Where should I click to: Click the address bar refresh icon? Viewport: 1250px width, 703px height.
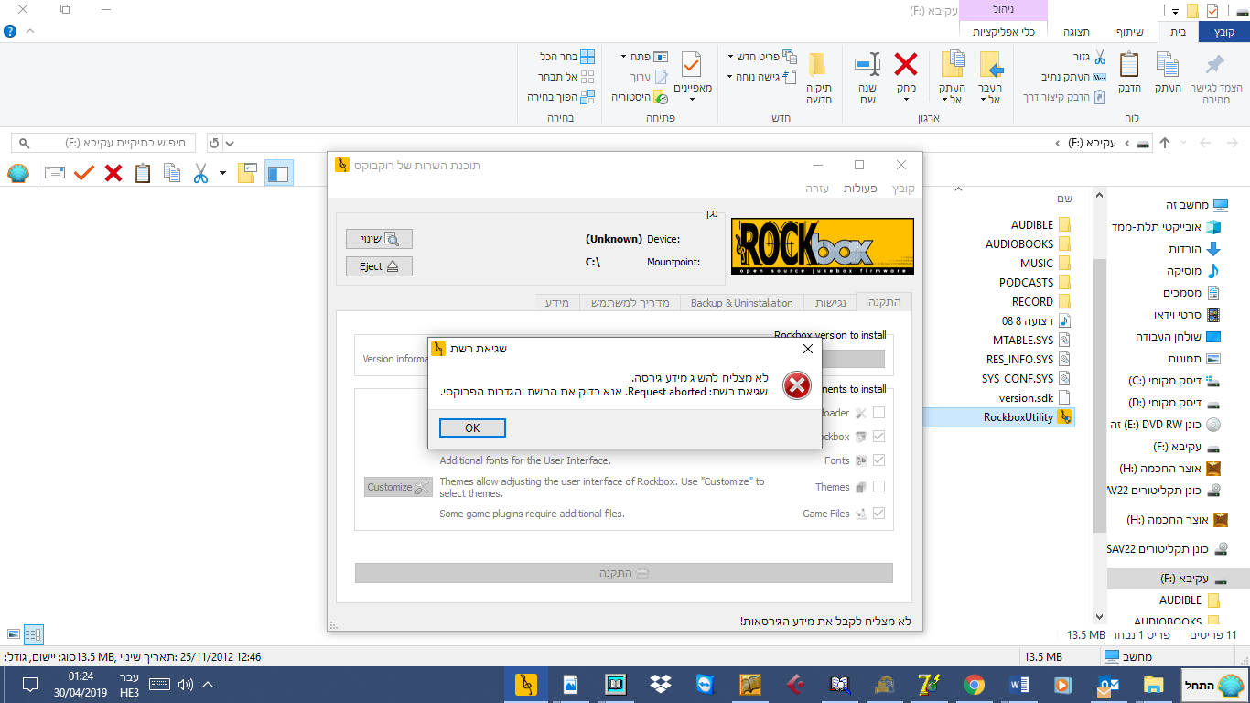click(214, 143)
